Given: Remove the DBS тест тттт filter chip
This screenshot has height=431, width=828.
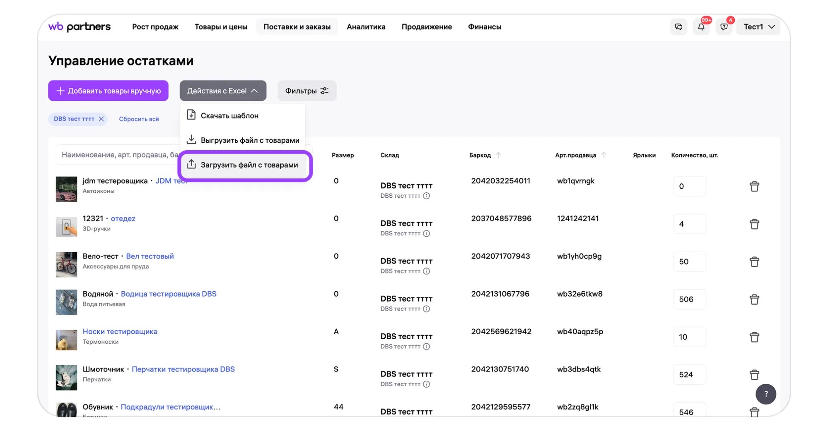Looking at the screenshot, I should click(x=101, y=119).
